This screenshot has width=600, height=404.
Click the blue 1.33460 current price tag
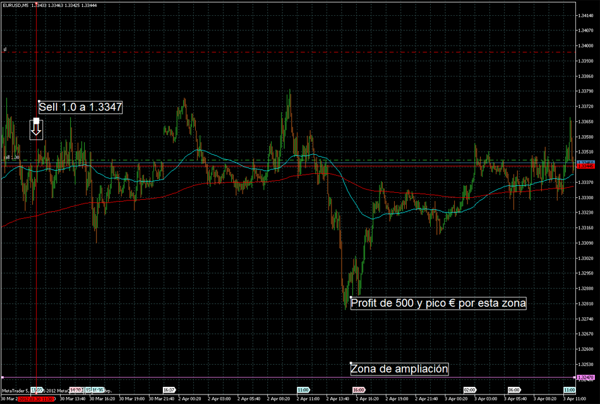pyautogui.click(x=586, y=162)
